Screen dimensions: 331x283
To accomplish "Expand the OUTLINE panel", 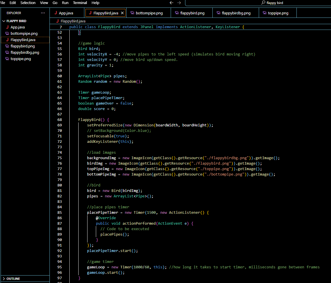I will 4,279.
